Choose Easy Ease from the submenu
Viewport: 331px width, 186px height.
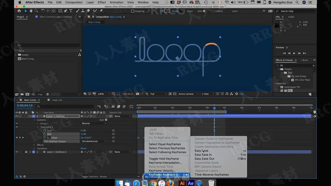point(201,151)
